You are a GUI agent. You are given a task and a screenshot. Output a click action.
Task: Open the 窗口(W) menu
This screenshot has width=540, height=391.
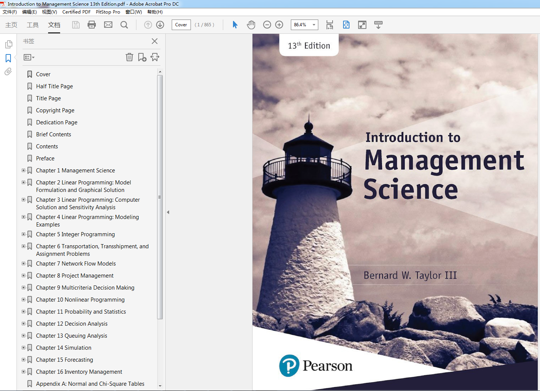(x=134, y=12)
